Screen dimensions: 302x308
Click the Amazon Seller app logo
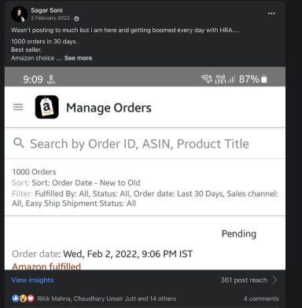point(47,107)
